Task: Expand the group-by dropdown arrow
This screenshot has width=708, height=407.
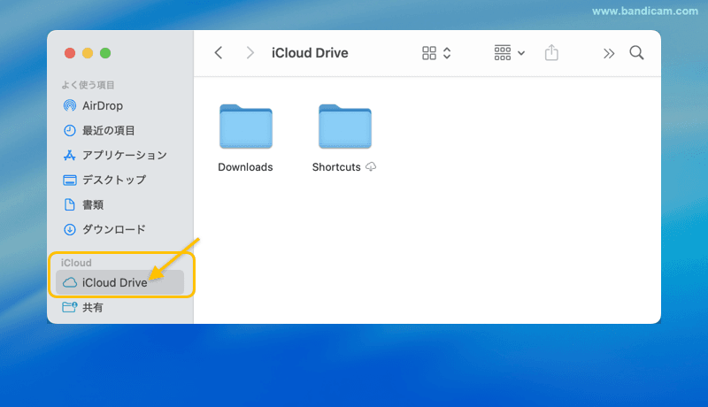Action: (x=521, y=53)
